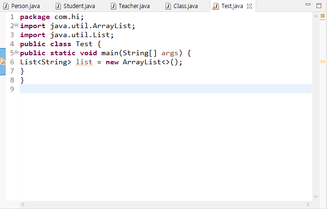Click the Teacher.java file icon
The width and height of the screenshot is (327, 209).
click(x=113, y=6)
